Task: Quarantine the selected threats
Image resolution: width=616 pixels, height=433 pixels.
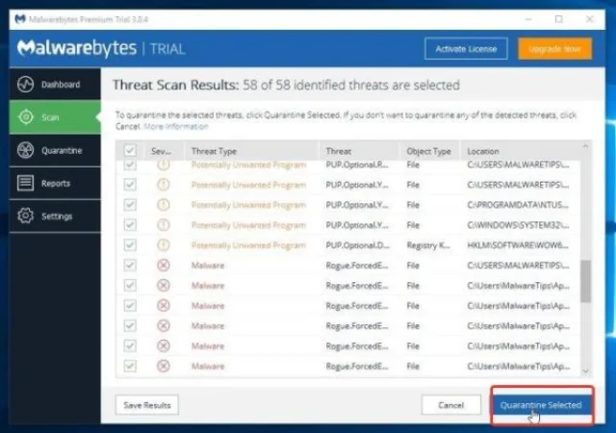Action: pos(541,405)
